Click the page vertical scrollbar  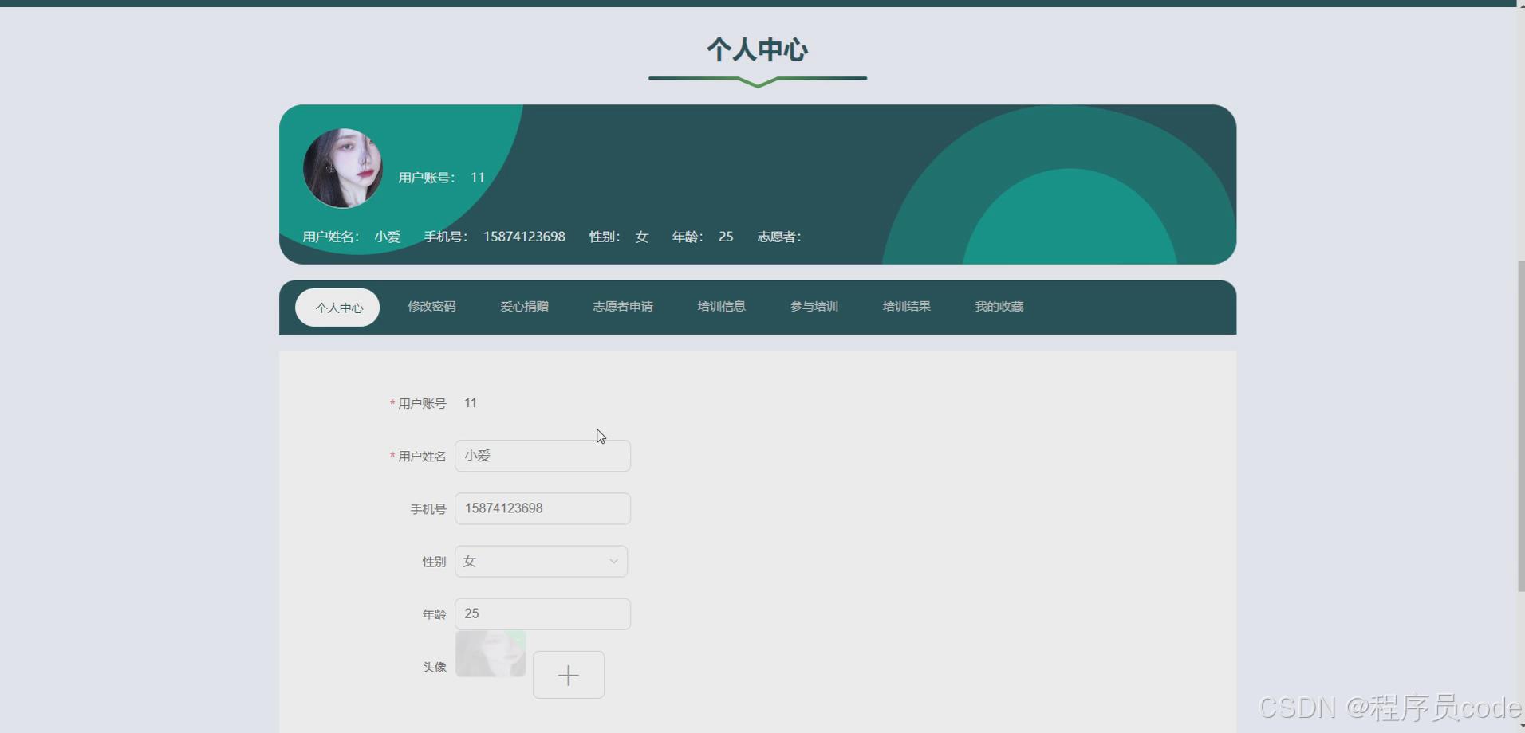(1520, 426)
